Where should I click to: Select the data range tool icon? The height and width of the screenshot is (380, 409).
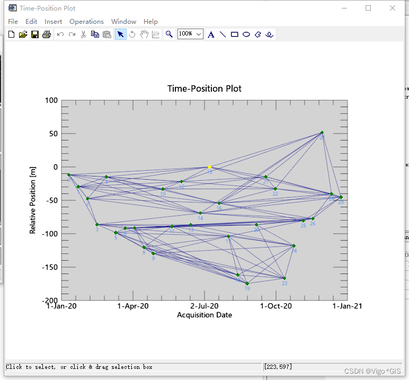(156, 34)
